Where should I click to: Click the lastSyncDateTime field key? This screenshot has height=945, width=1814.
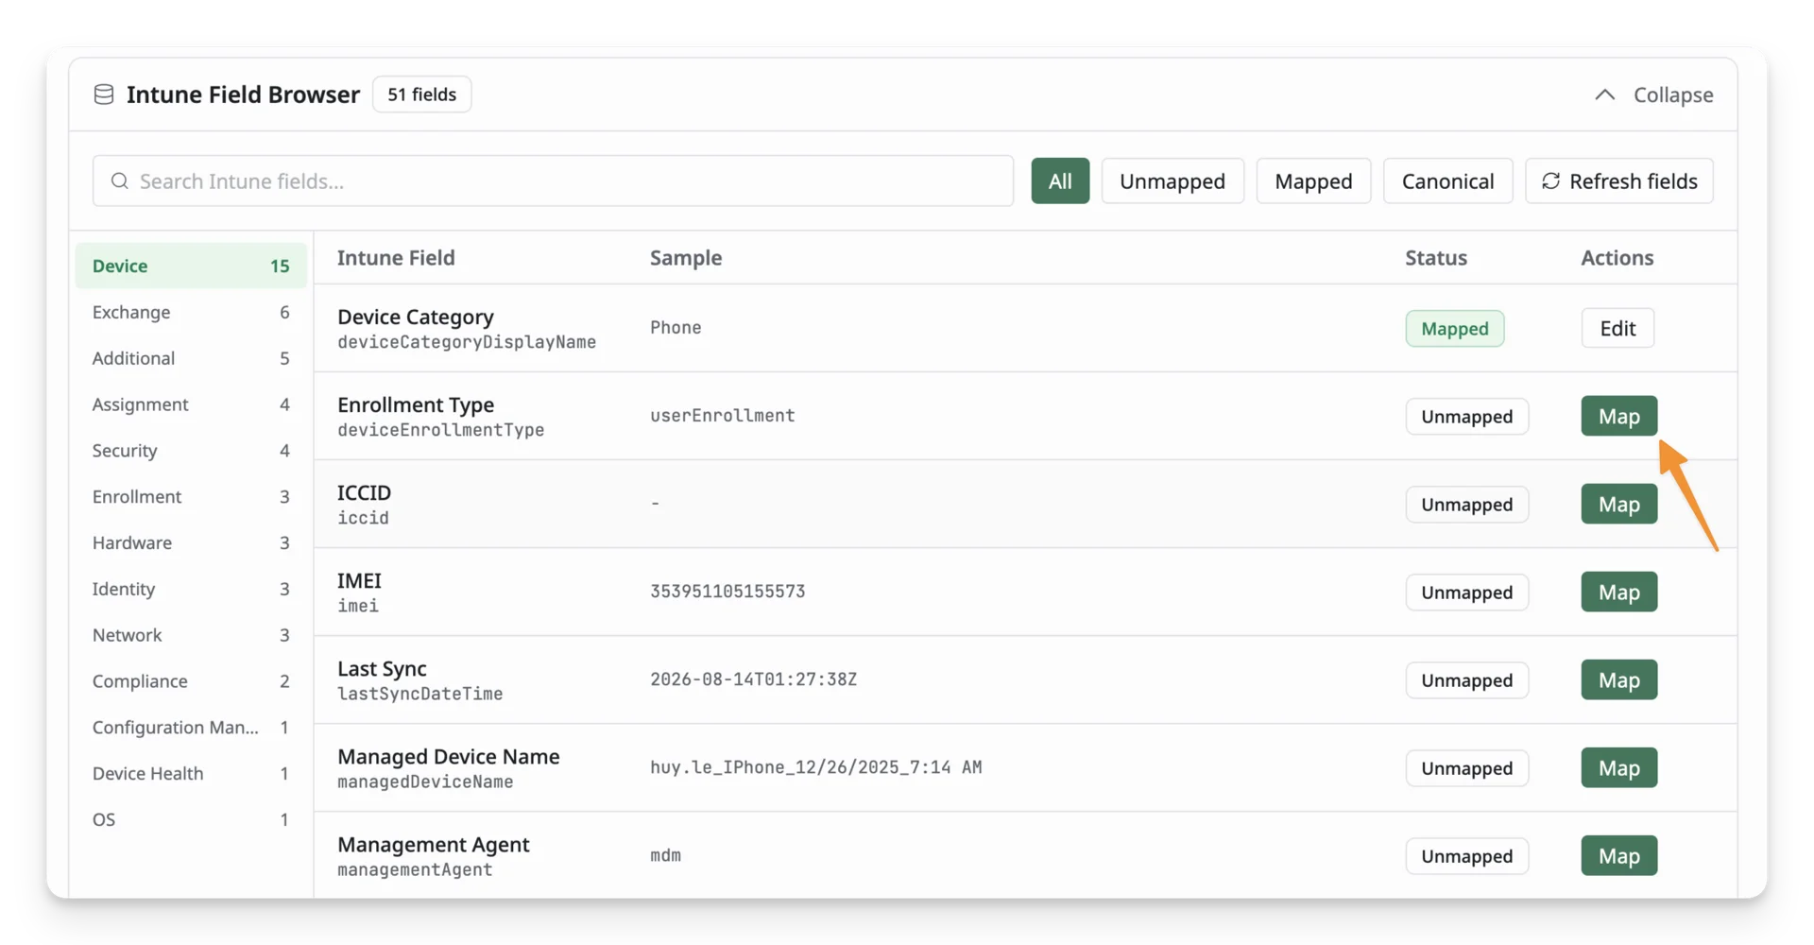pyautogui.click(x=420, y=694)
